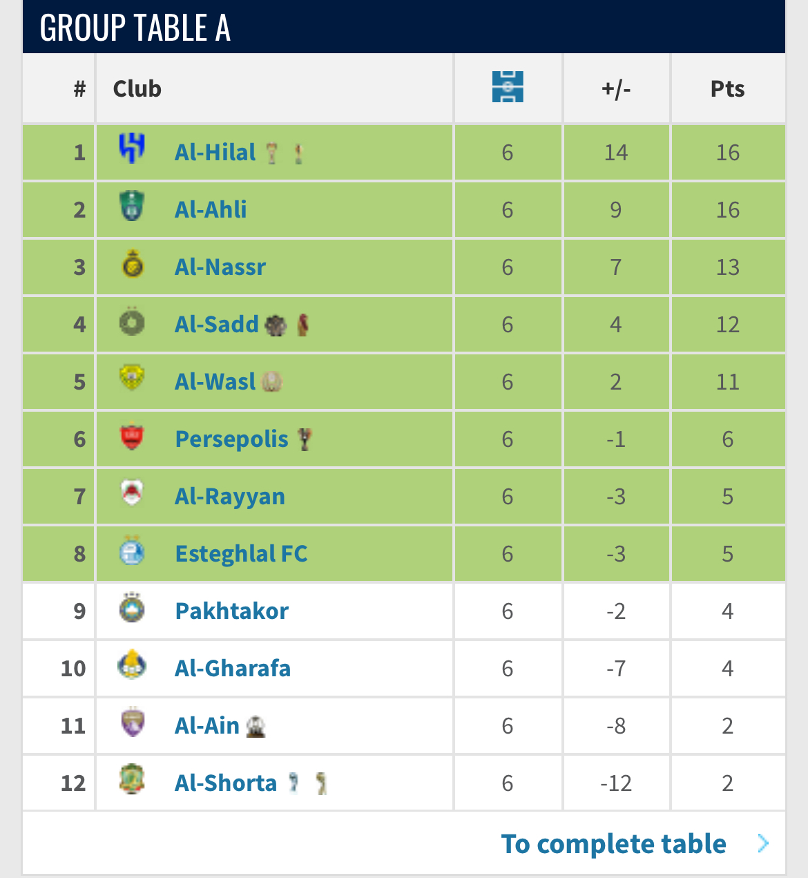Click the Al-Ain purple crest icon
Image resolution: width=808 pixels, height=878 pixels.
[x=132, y=723]
